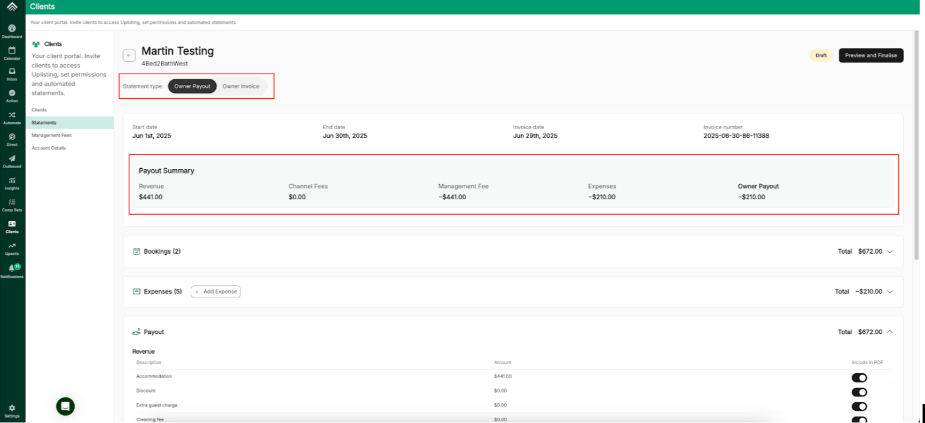
Task: Click the Payout Summary heading
Action: (167, 171)
